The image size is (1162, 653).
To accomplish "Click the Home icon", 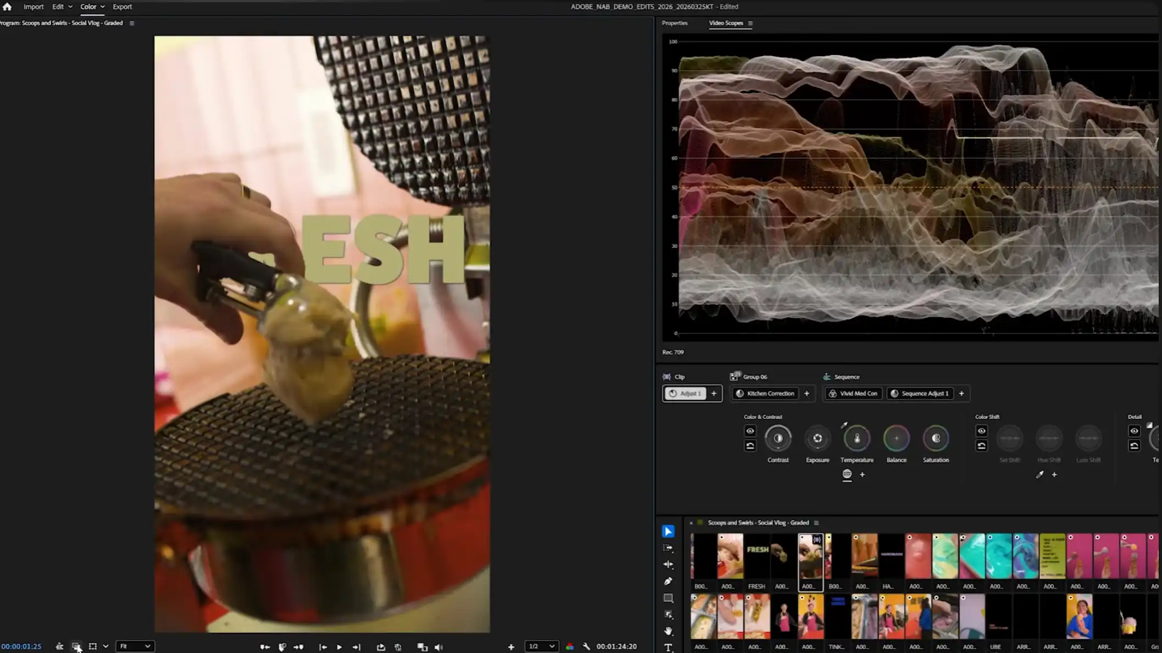I will coord(7,7).
